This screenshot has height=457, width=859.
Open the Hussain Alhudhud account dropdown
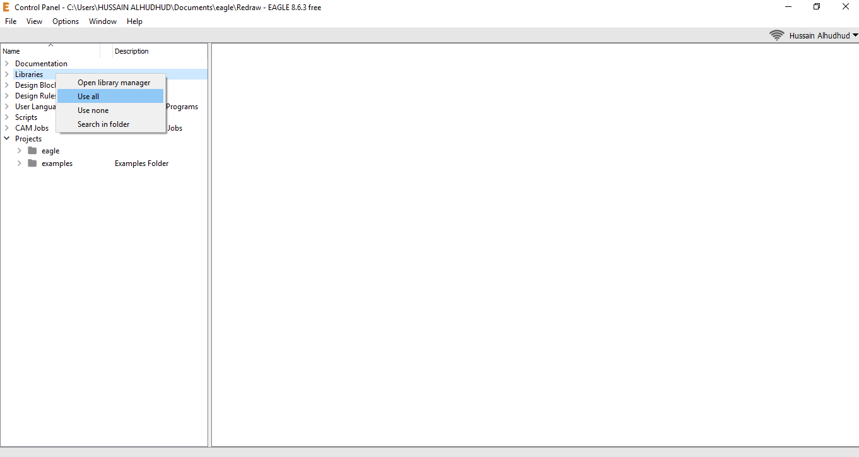pyautogui.click(x=824, y=36)
